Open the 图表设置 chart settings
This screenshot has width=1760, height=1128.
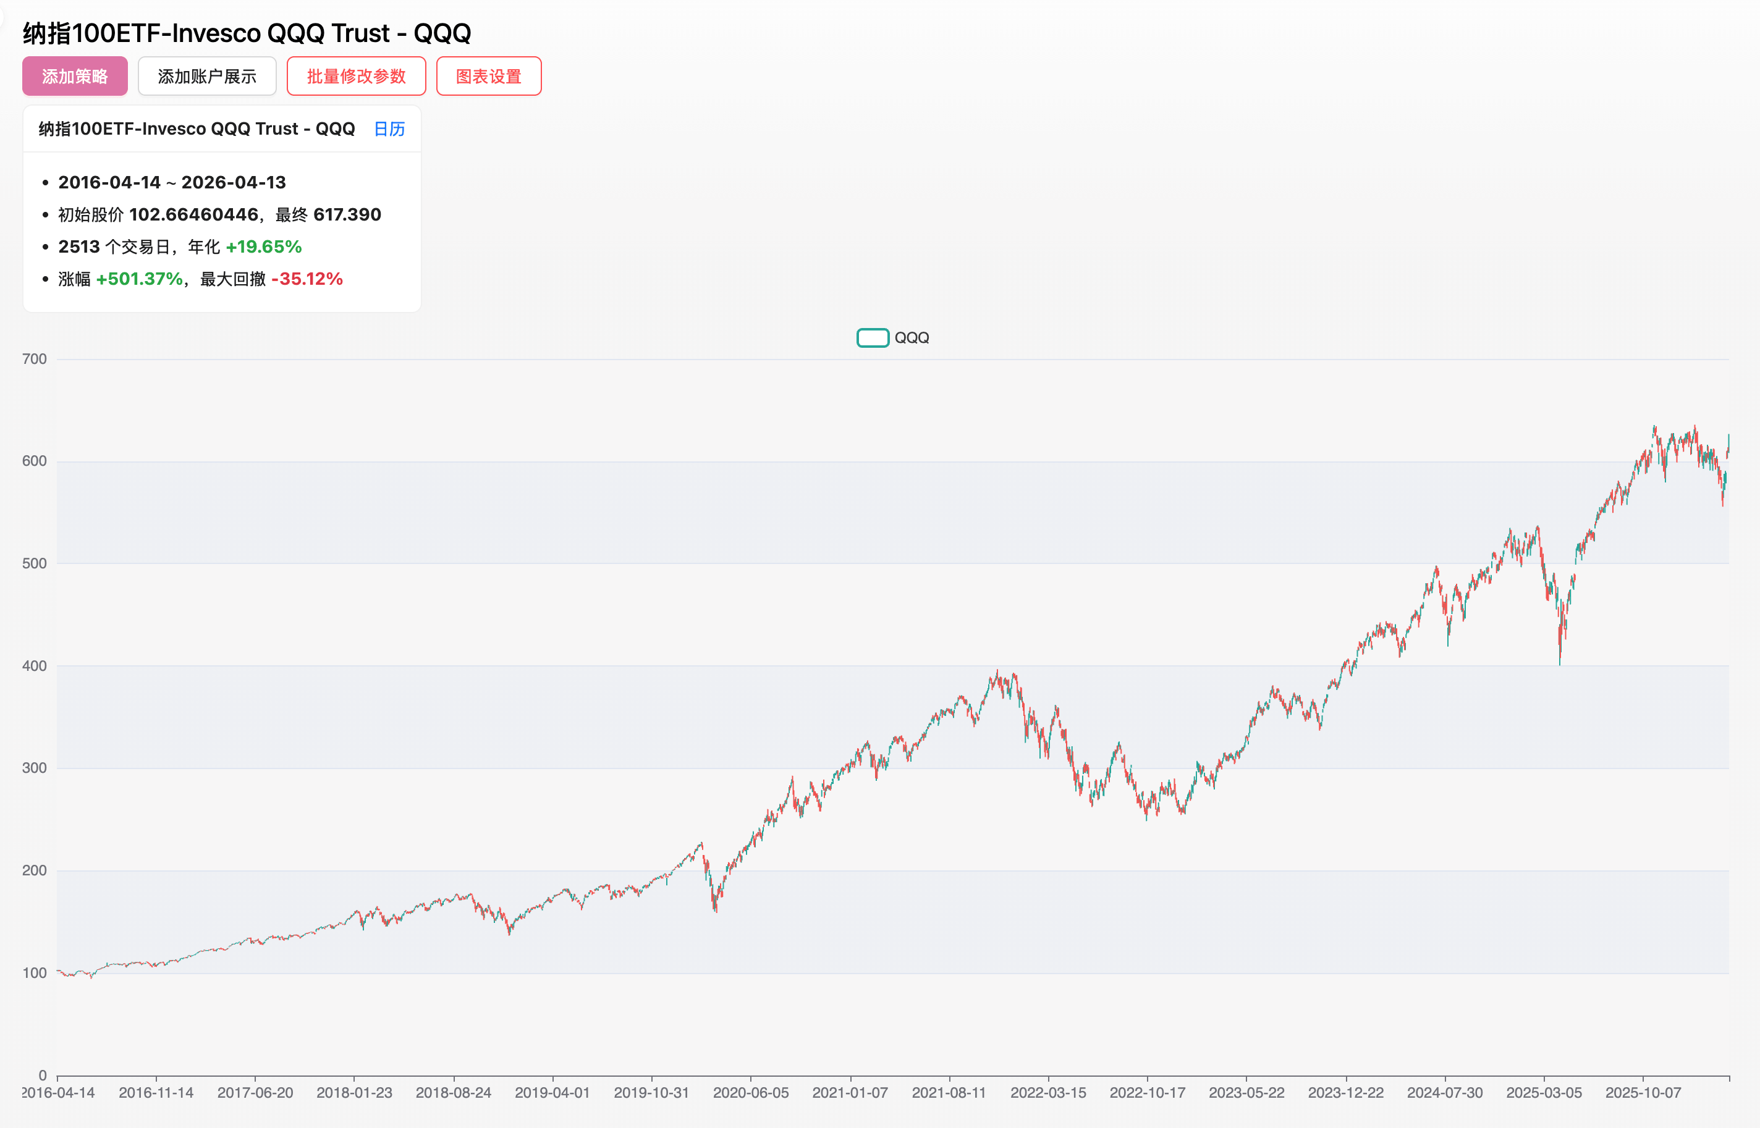(x=489, y=76)
